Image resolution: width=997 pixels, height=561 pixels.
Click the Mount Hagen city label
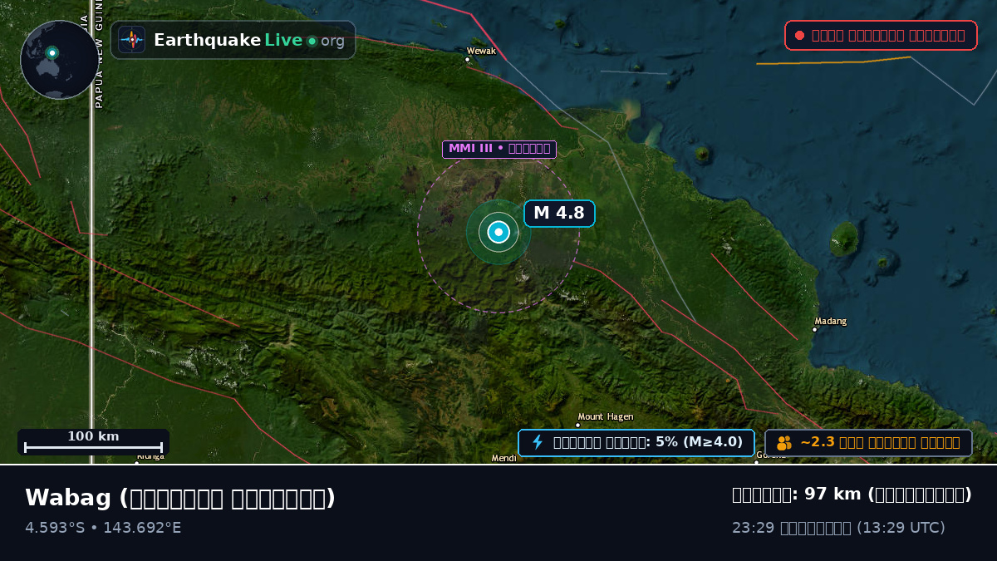click(x=606, y=416)
